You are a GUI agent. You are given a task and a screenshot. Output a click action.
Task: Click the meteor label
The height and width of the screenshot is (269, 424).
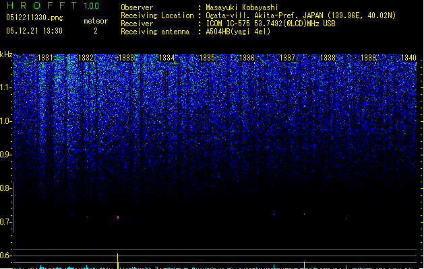tap(96, 21)
